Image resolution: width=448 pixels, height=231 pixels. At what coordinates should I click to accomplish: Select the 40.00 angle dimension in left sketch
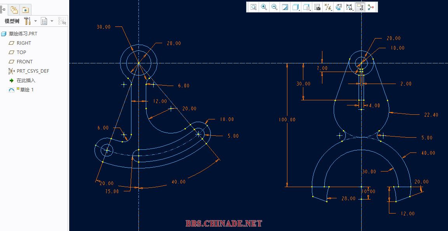click(x=178, y=182)
